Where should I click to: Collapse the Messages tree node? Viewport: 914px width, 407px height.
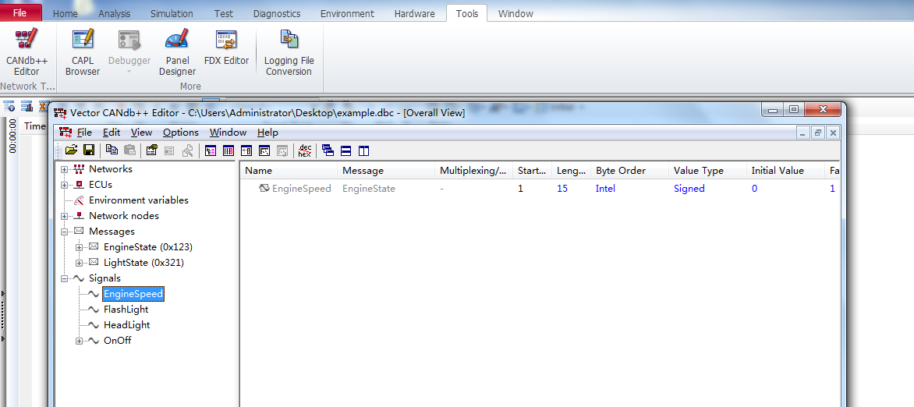(x=65, y=232)
